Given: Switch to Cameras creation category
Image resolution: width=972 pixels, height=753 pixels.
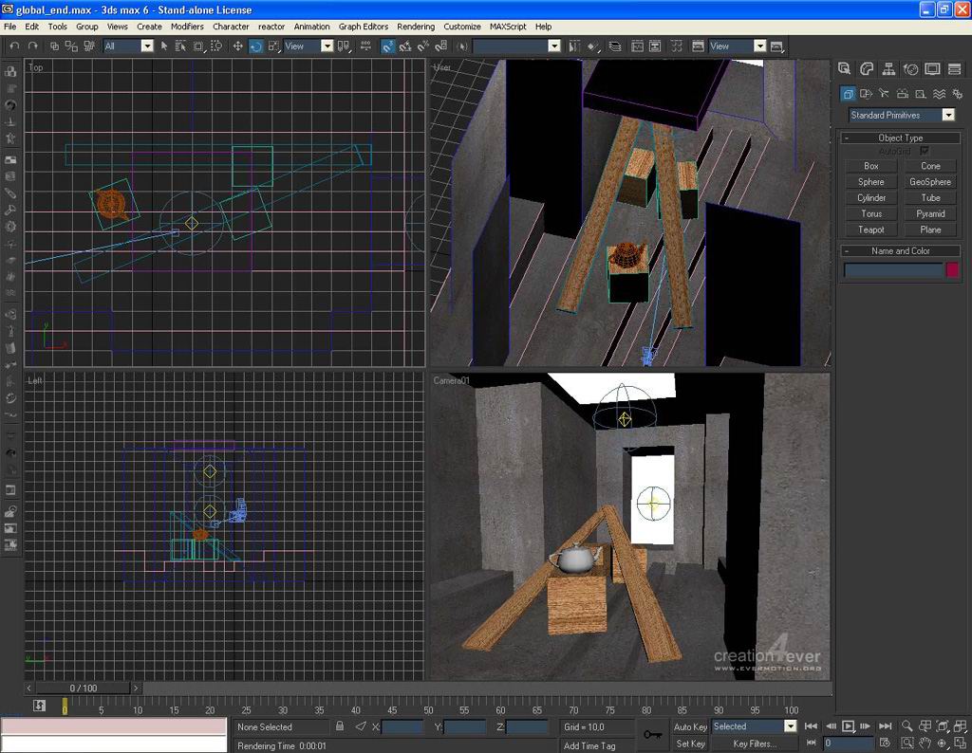Looking at the screenshot, I should coord(902,93).
